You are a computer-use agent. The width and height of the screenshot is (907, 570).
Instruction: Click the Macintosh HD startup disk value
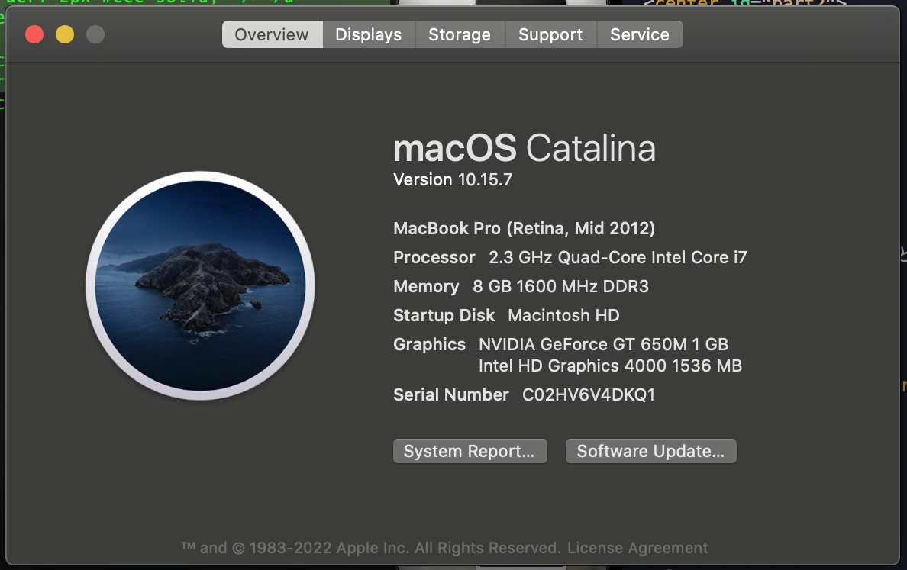click(563, 315)
